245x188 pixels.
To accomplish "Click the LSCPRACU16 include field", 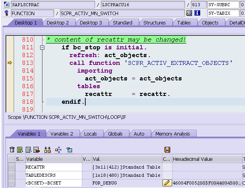I will pos(143,5).
